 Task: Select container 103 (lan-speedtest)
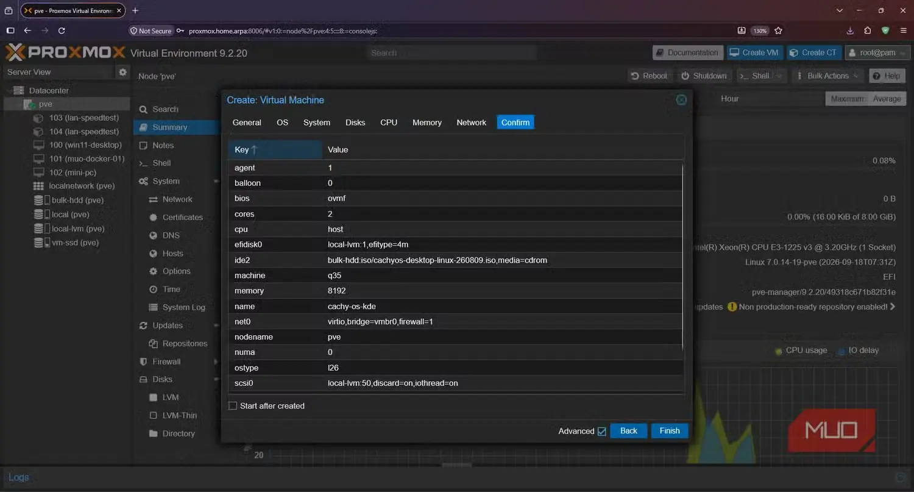83,118
